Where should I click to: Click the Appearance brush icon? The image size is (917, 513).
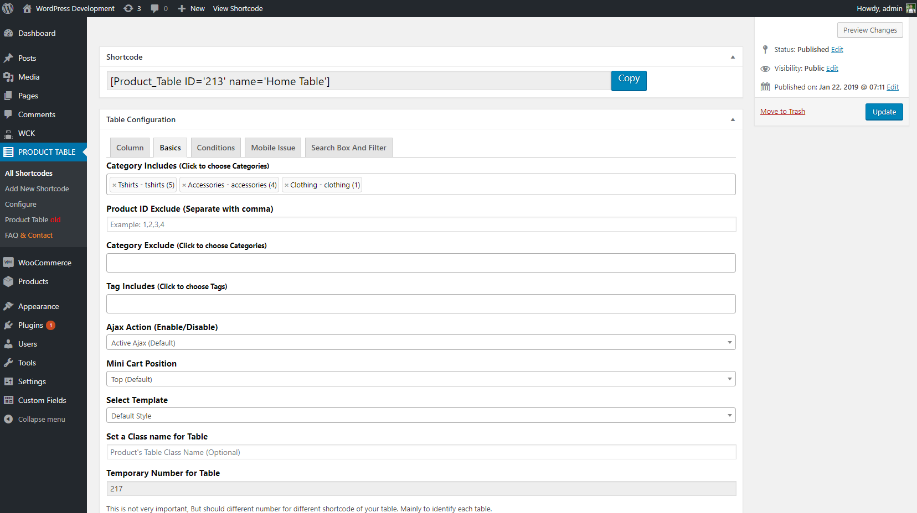click(8, 306)
